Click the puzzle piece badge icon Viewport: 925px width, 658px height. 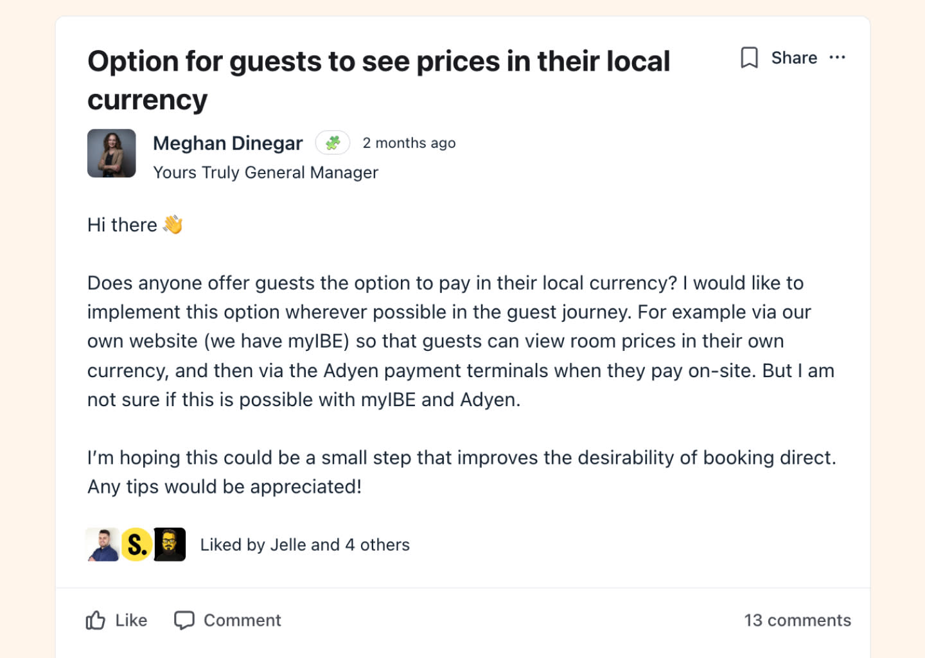333,143
